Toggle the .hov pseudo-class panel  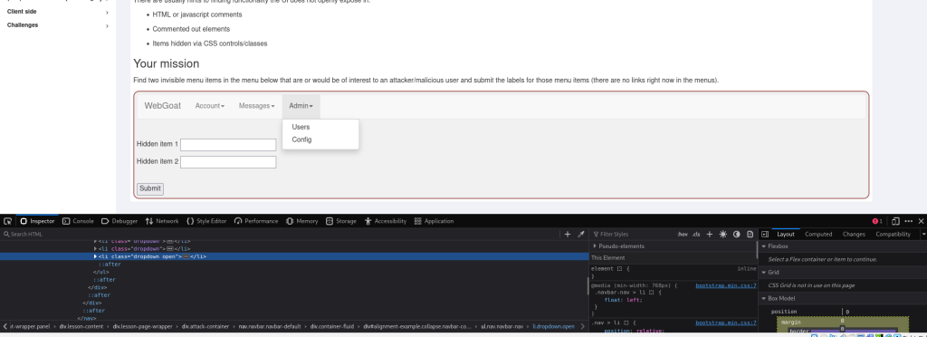tap(683, 234)
